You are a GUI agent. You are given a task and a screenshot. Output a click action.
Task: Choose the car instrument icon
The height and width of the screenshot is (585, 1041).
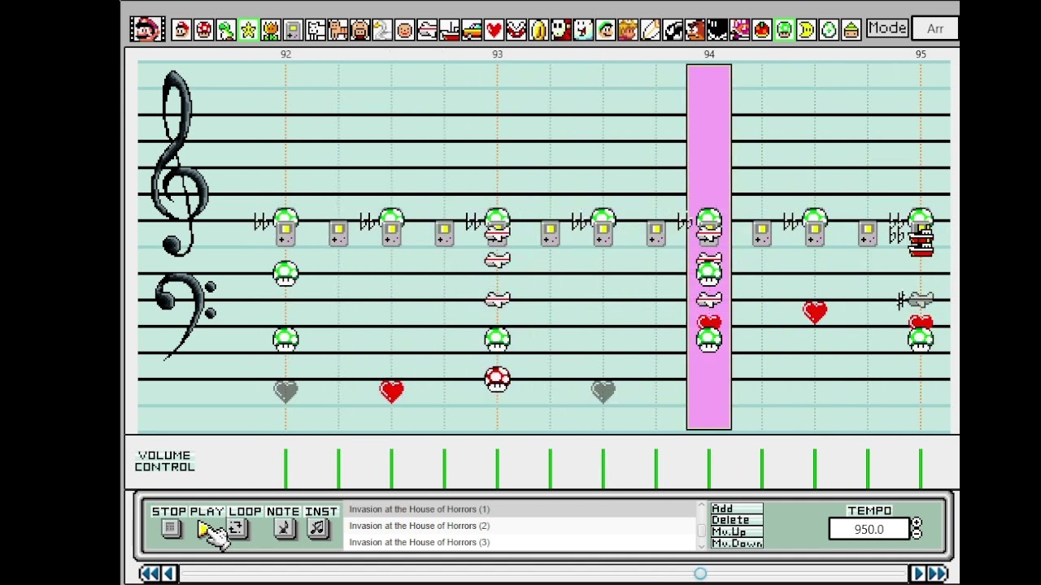pos(472,30)
